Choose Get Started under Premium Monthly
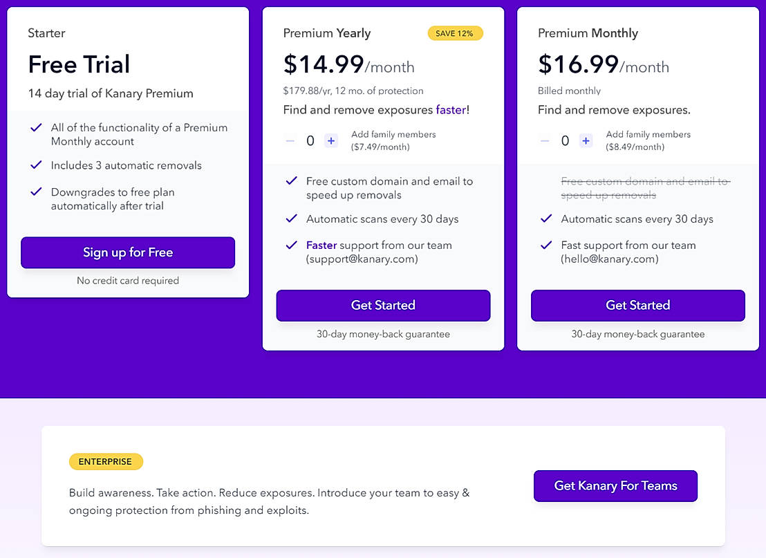The image size is (766, 558). point(637,306)
